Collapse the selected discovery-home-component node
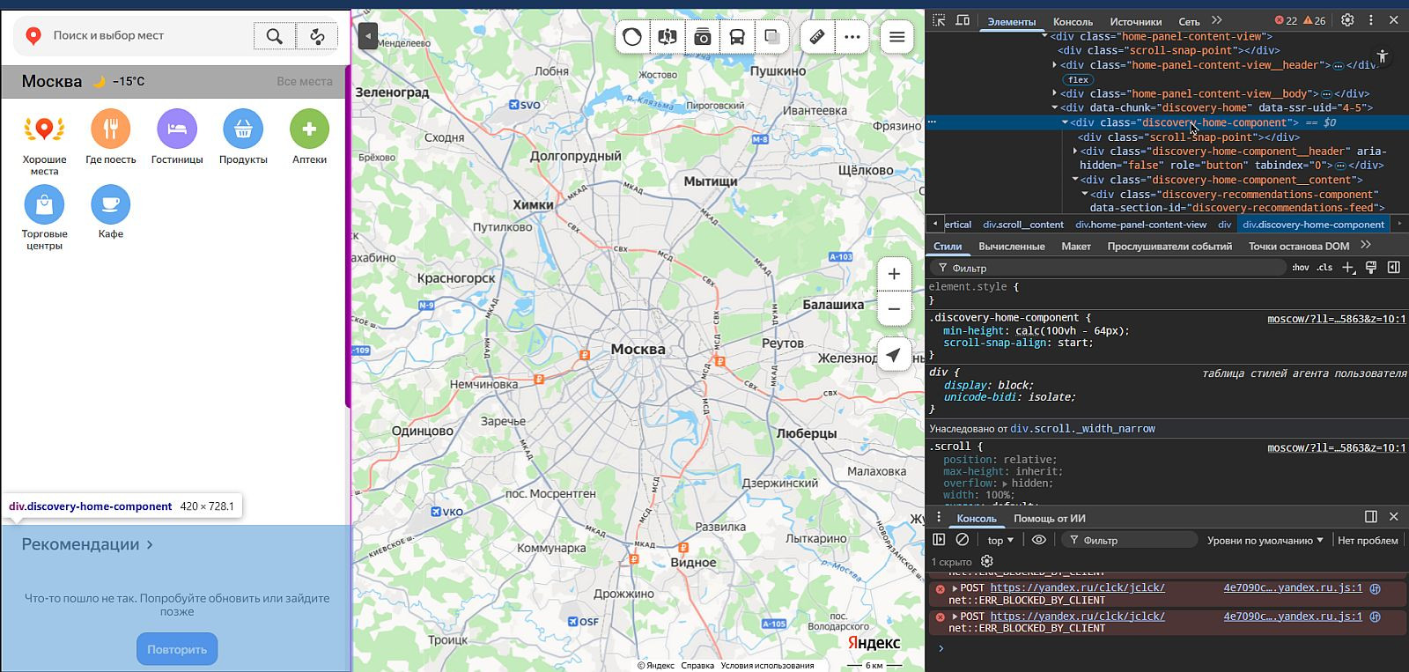This screenshot has width=1409, height=672. pos(1065,122)
